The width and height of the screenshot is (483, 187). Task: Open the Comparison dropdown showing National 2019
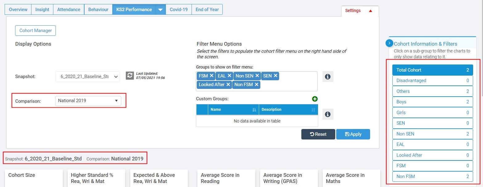click(88, 101)
